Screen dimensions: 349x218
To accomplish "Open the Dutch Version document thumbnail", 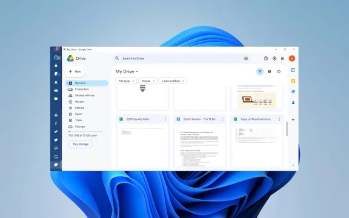I will [x=200, y=145].
